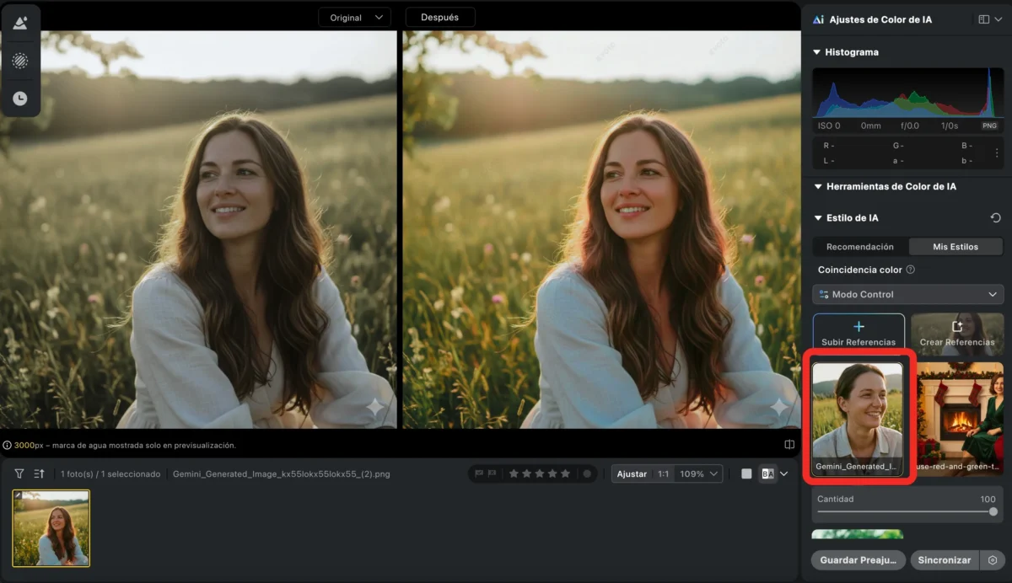1012x583 pixels.
Task: Click the Guardar Preajuste button
Action: coord(859,560)
